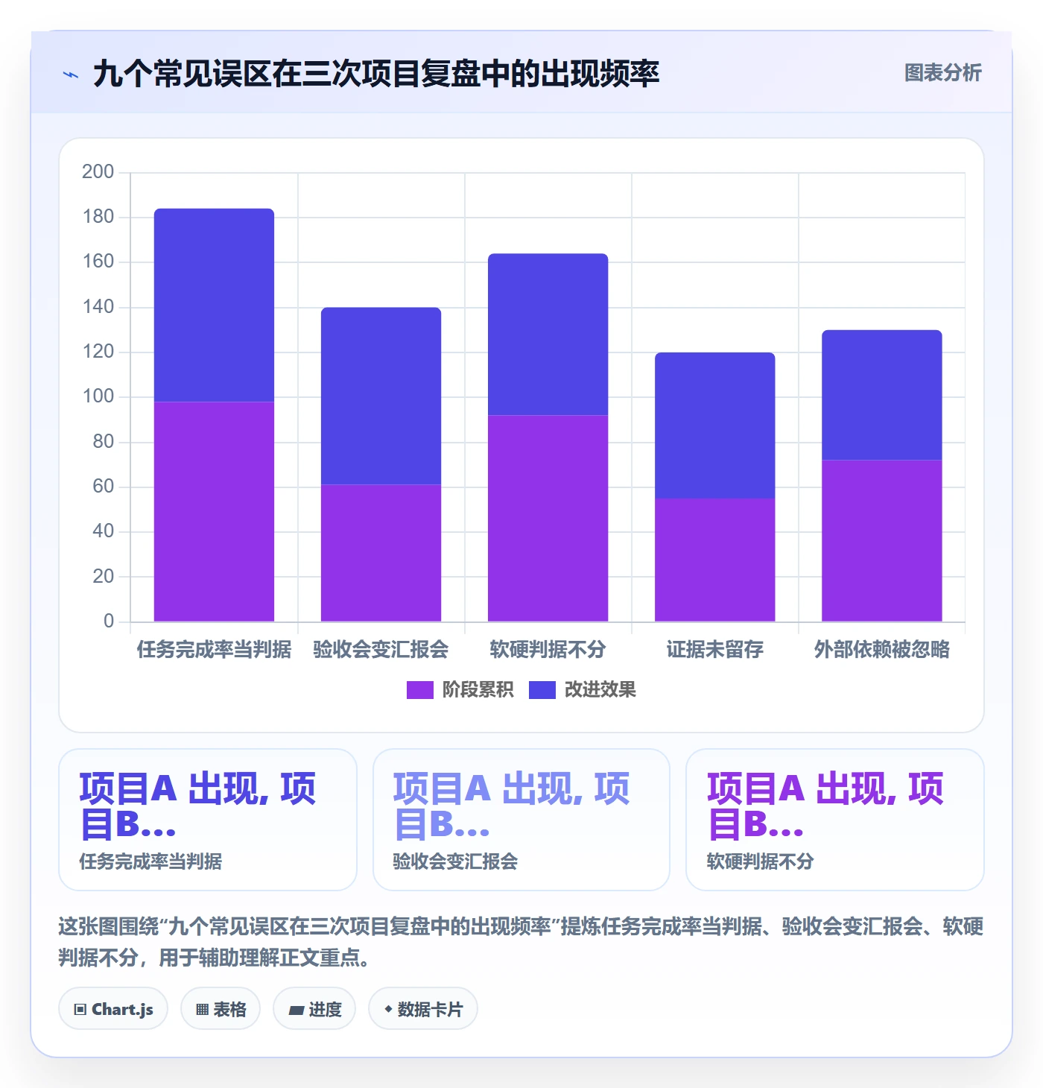Select the 进度 tag chip

[314, 1009]
